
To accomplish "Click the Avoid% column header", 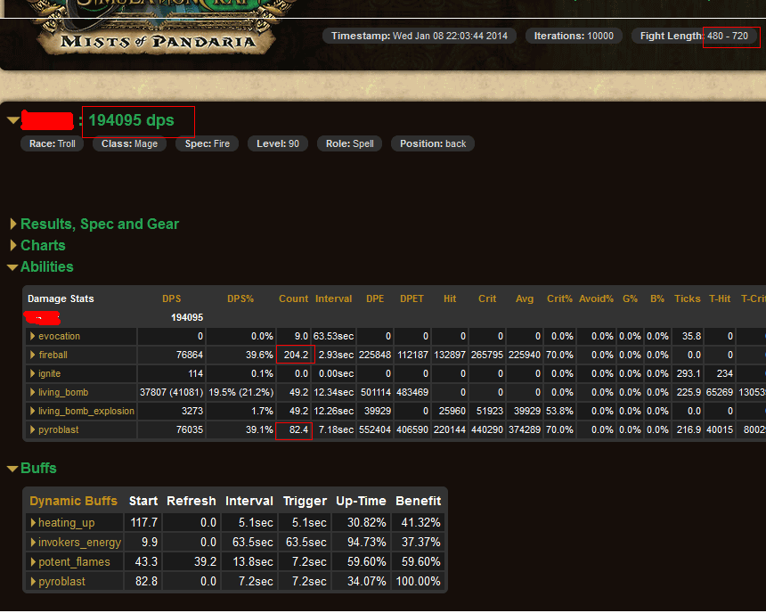I will 596,298.
